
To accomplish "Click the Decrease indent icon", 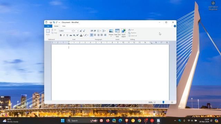I will click(x=92, y=31).
